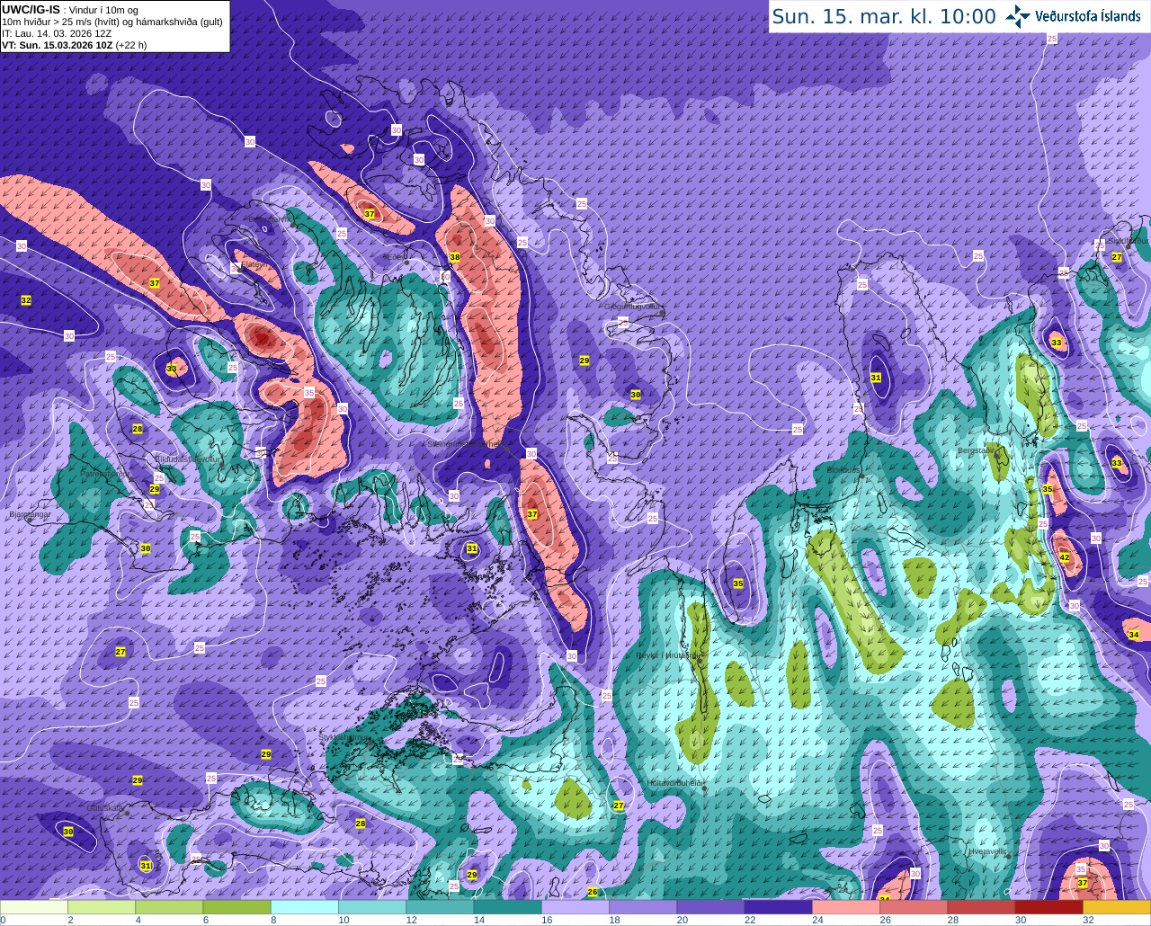Pick the turquoise 10–12 m/s legend swatch
Screen dimensions: 1151x926
click(372, 907)
